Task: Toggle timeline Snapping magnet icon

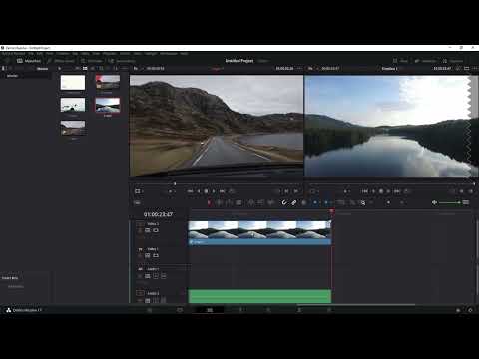Action: [x=284, y=202]
